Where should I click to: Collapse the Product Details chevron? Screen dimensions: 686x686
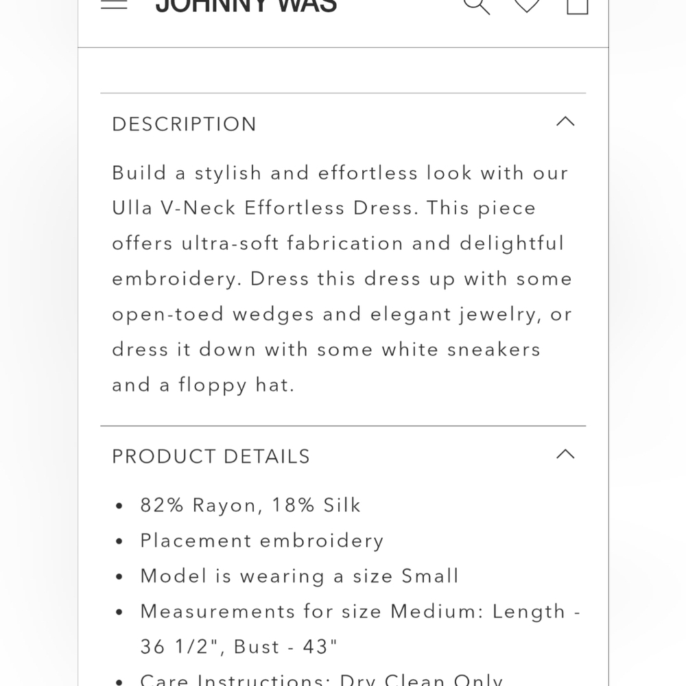click(x=565, y=454)
